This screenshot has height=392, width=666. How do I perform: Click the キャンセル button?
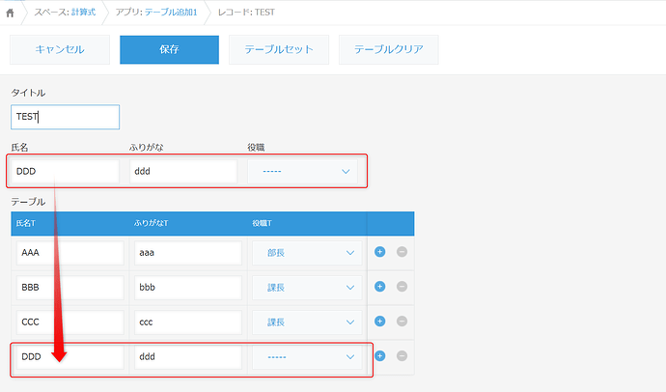[x=60, y=49]
